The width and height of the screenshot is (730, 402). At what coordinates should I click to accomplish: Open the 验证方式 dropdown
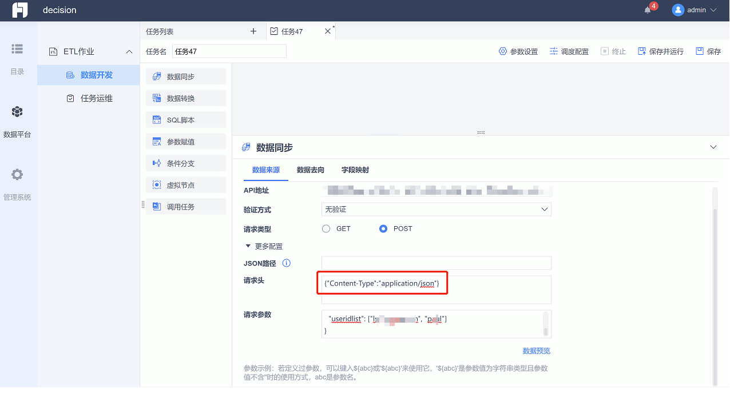click(x=437, y=210)
